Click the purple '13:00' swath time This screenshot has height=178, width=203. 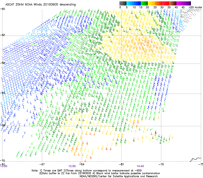coord(4,166)
